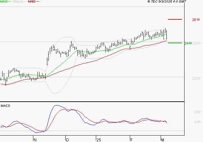Image resolution: width=203 pixels, height=142 pixels.
Task: Click the MA20 legend label
Action: (x=4, y=2)
